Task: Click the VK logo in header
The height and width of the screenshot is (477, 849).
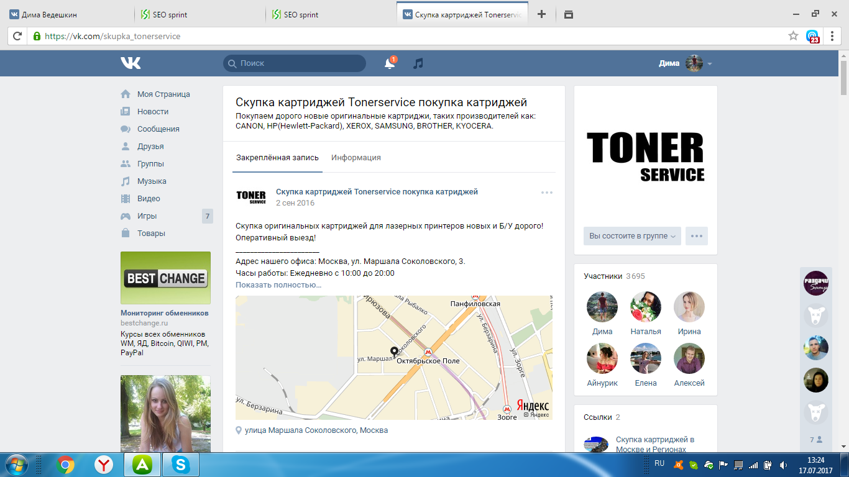Action: pos(131,63)
